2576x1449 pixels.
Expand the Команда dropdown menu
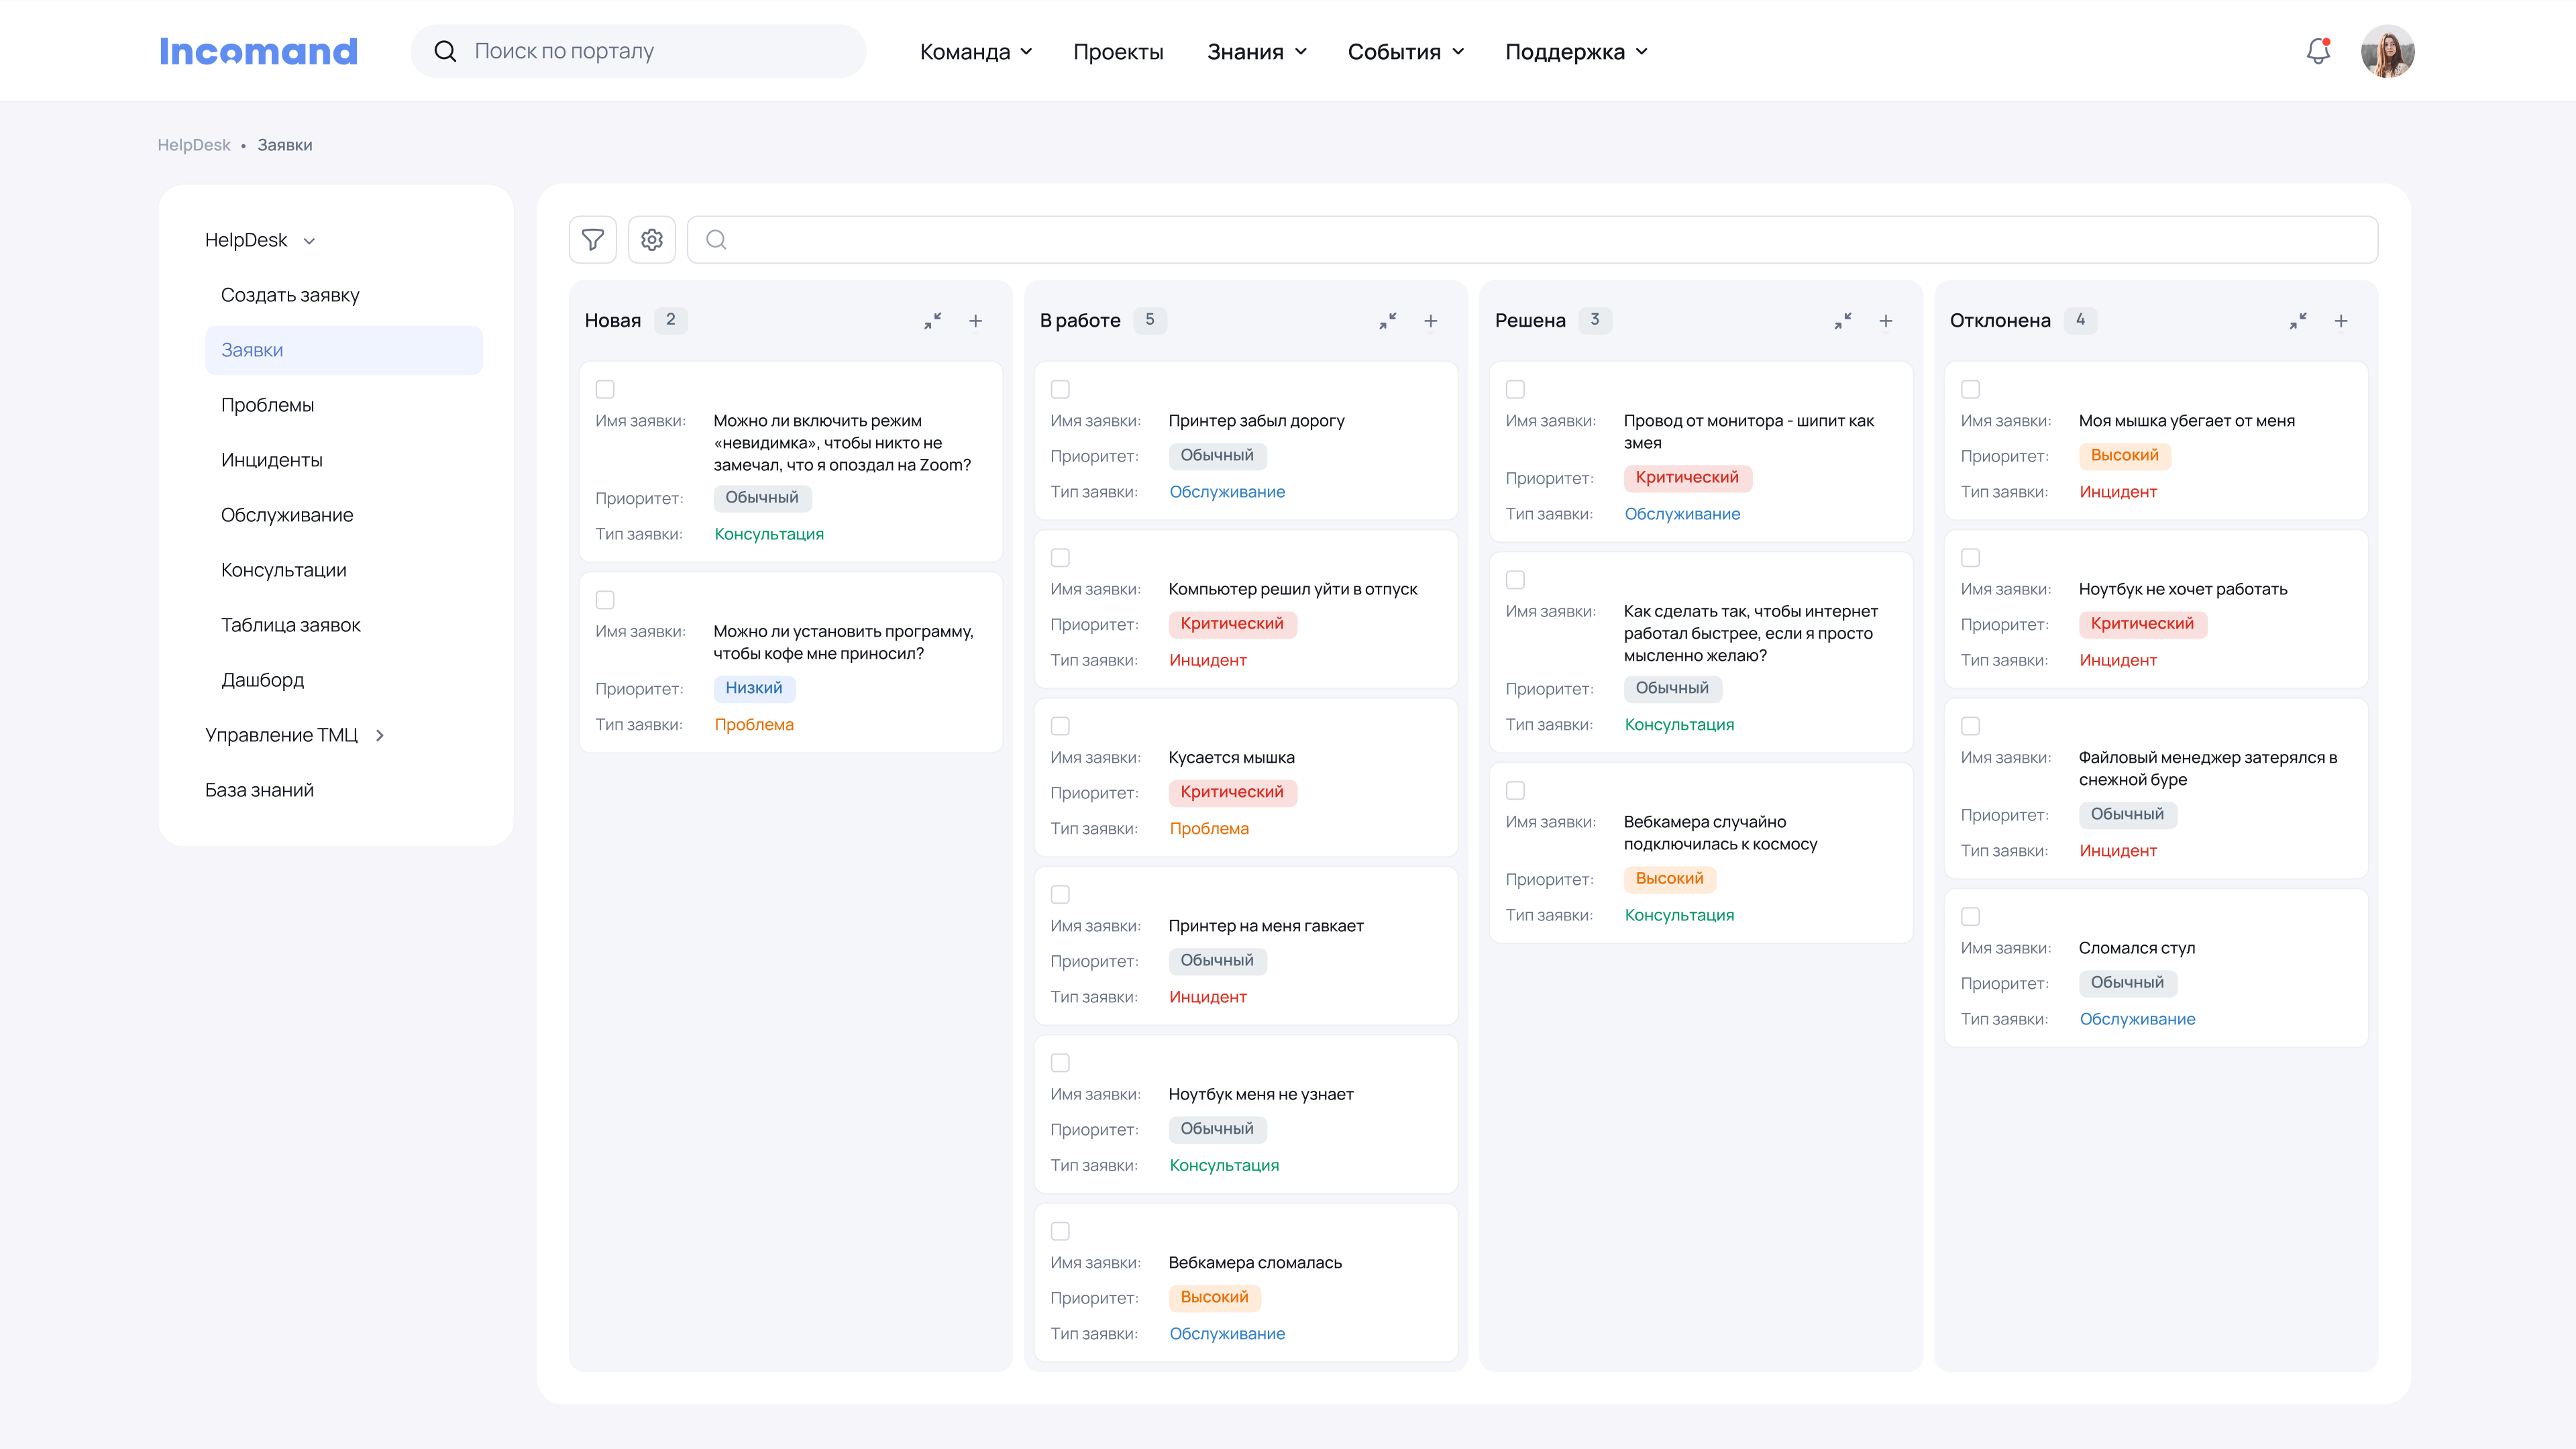click(x=975, y=52)
